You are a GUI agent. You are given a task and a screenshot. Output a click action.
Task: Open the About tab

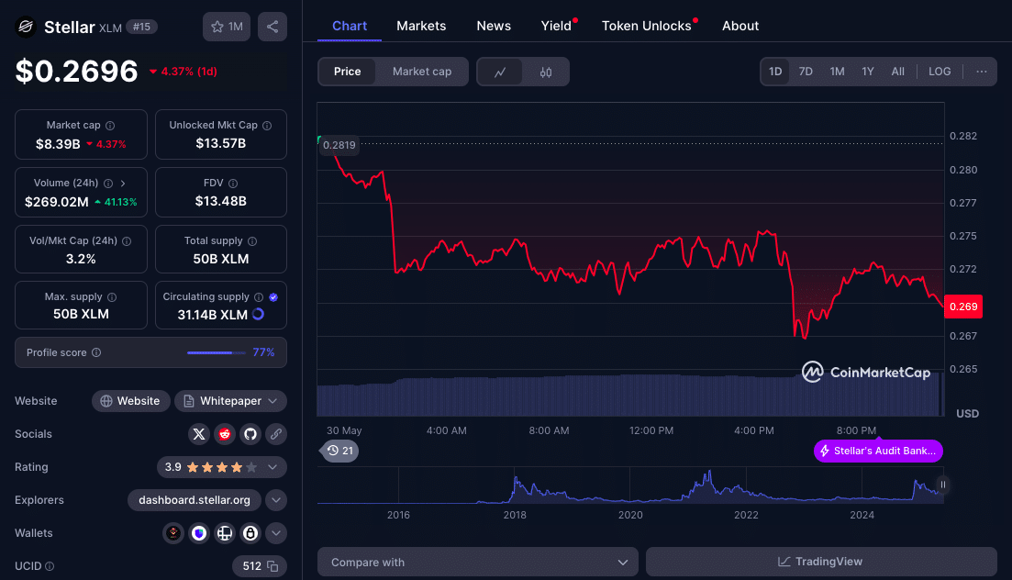tap(740, 26)
